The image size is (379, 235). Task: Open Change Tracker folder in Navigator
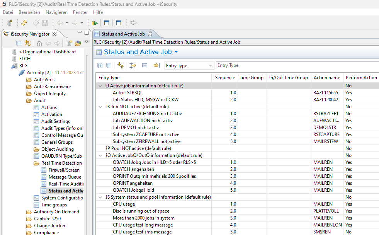click(49, 226)
